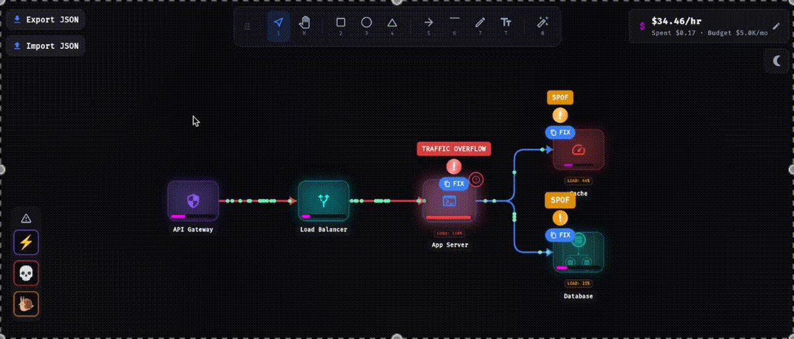
Task: Click the Database label text
Action: tap(578, 296)
